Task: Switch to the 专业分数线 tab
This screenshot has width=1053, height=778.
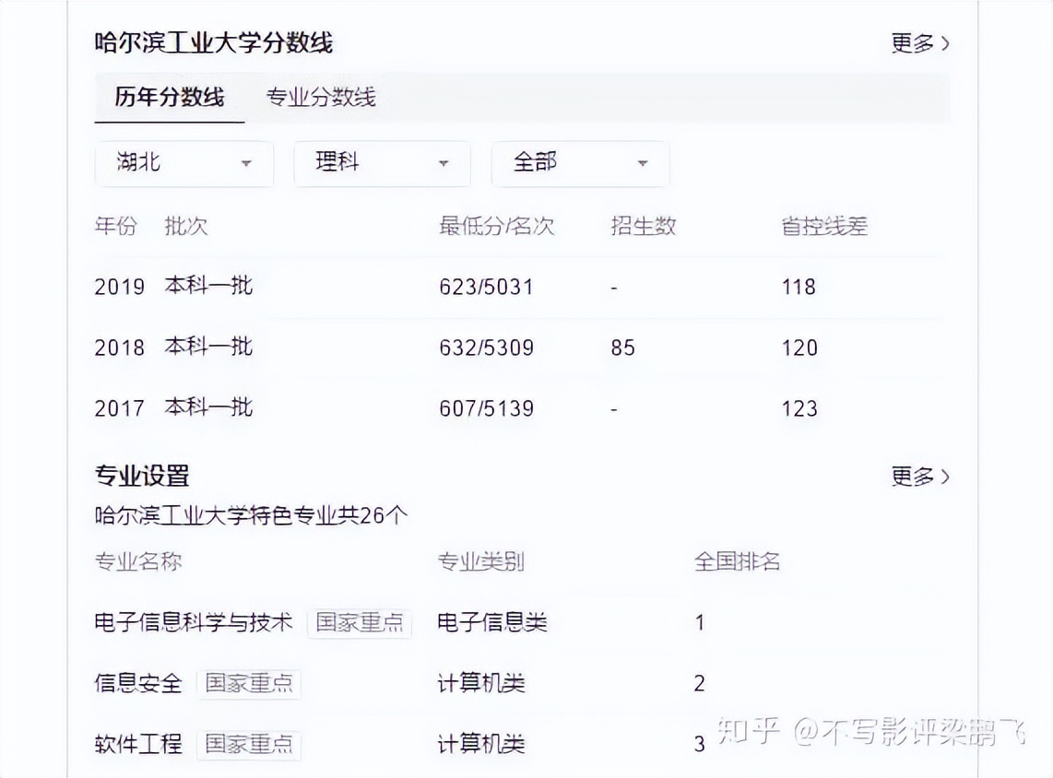Action: coord(321,98)
